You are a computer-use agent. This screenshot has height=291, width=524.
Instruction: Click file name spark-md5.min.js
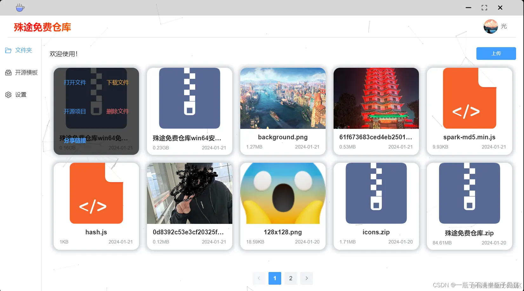click(469, 137)
